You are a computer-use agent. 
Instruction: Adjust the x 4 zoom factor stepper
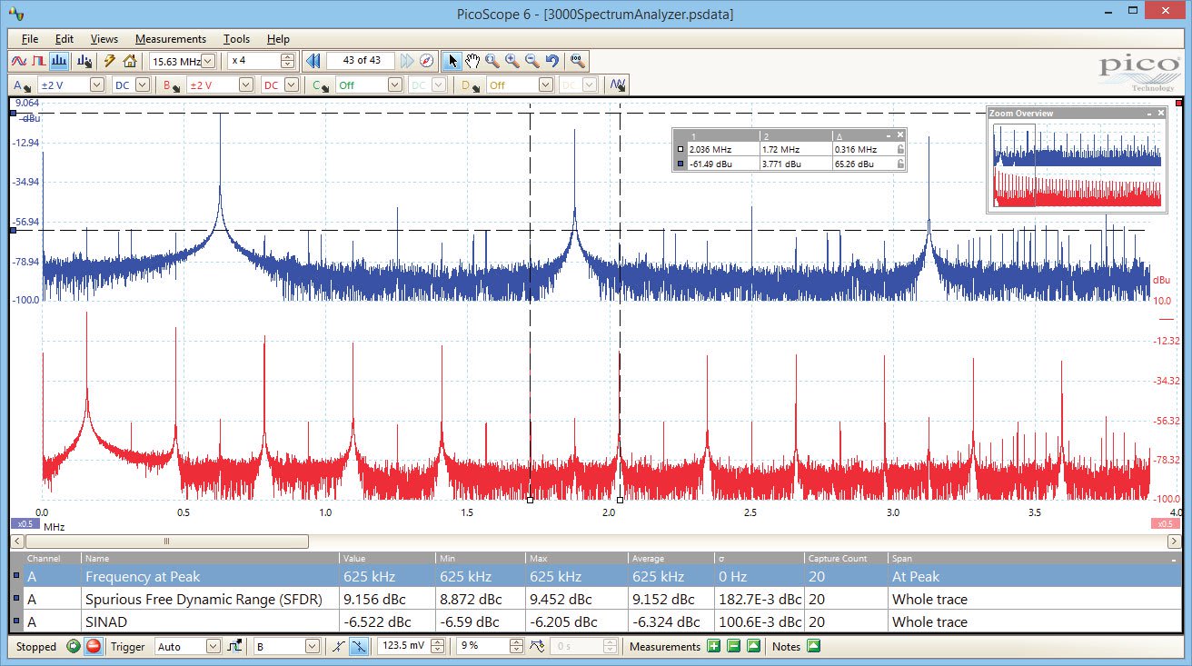coord(288,61)
